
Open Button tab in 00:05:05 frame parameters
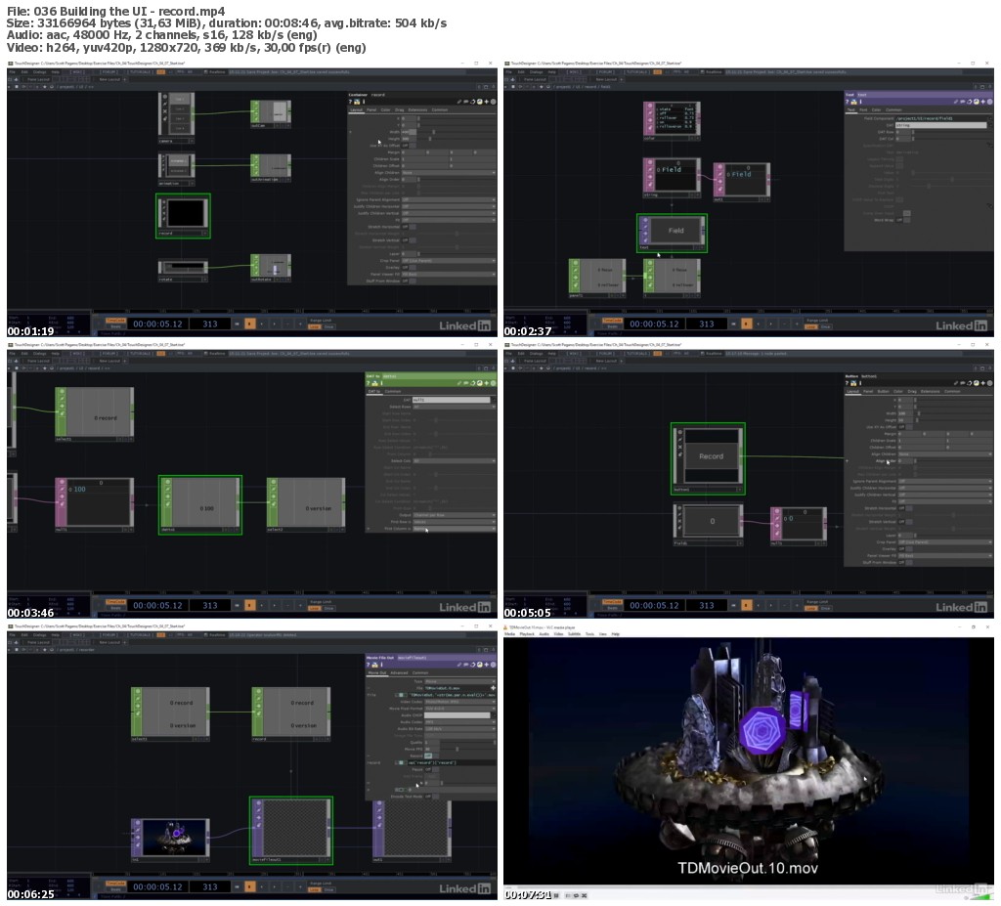coord(884,391)
